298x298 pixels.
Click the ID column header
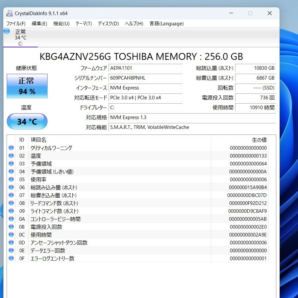pyautogui.click(x=22, y=140)
